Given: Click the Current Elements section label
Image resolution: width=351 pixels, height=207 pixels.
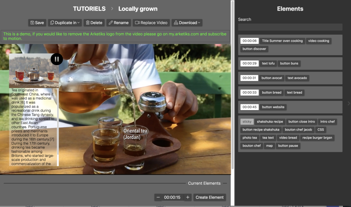Looking at the screenshot, I should (x=204, y=183).
